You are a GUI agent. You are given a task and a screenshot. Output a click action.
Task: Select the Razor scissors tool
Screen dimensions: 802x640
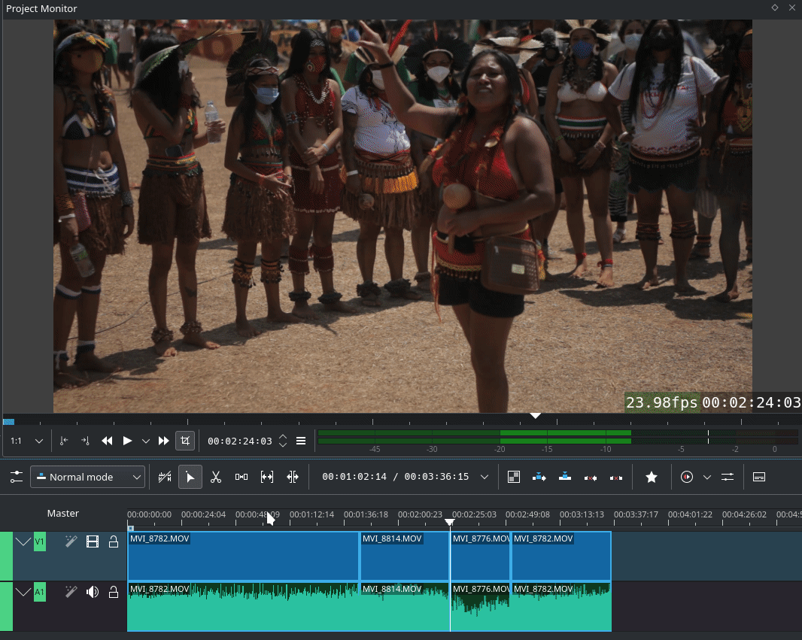pos(216,477)
